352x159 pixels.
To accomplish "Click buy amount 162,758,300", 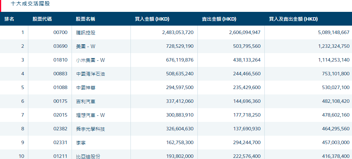I will tap(179, 143).
